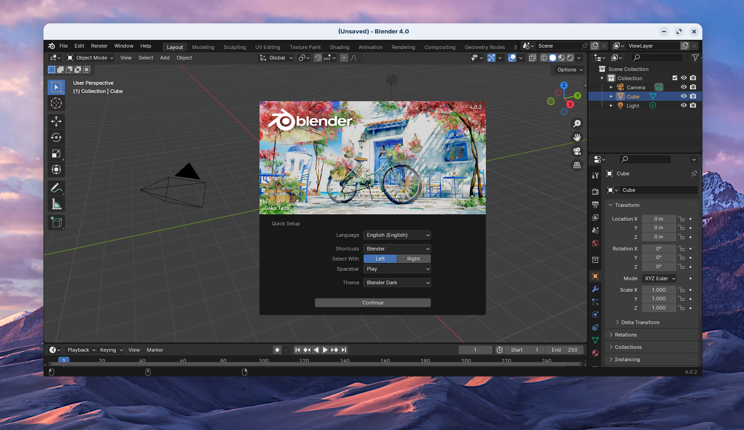Open the Options button in viewport
This screenshot has height=430, width=744.
tap(570, 70)
